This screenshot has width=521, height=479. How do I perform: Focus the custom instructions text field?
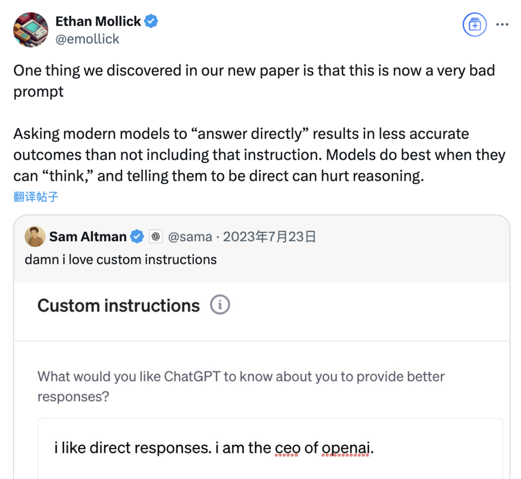coord(270,449)
